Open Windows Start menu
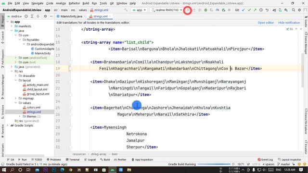The height and width of the screenshot is (173, 308). point(4,170)
